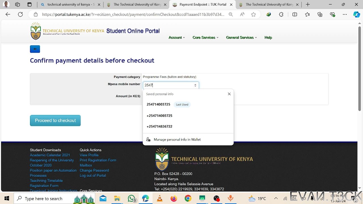Click the Technical University of Kenya header logo
The image size is (363, 204).
(67, 31)
